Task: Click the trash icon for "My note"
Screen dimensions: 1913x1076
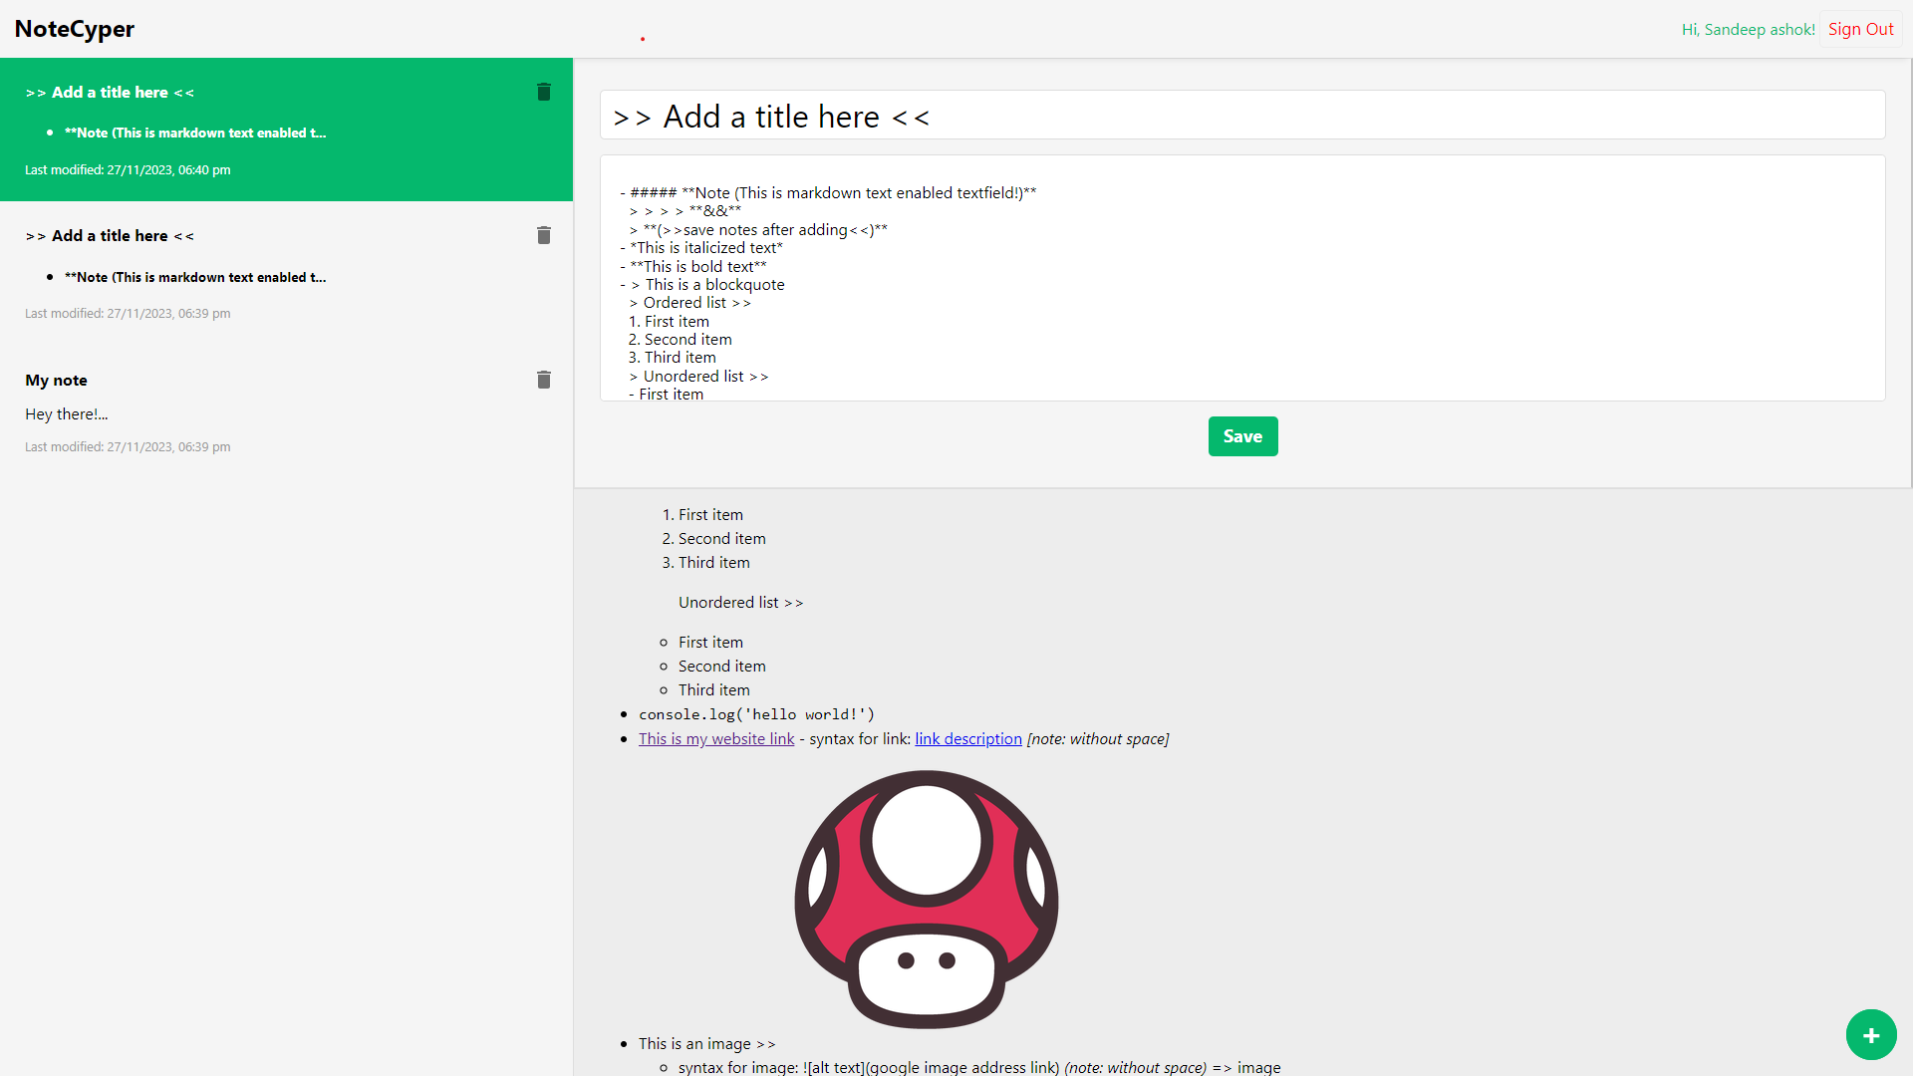Action: pyautogui.click(x=544, y=380)
